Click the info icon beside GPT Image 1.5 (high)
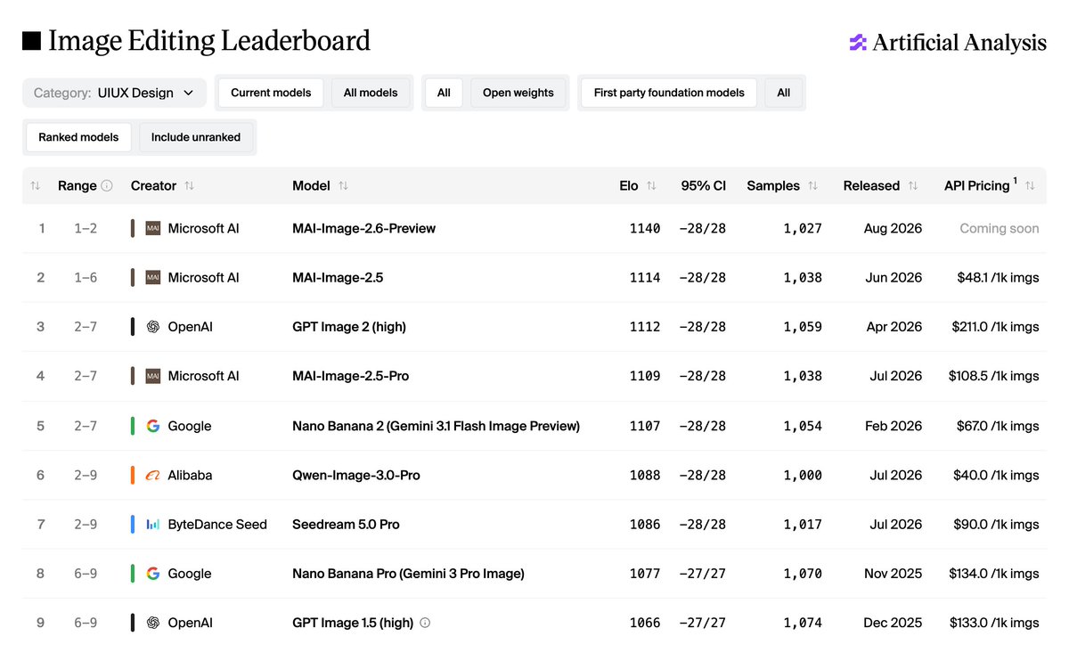The image size is (1069, 669). coord(425,623)
